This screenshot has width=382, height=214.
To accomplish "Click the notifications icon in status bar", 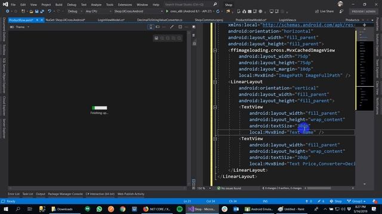I will tap(375, 201).
